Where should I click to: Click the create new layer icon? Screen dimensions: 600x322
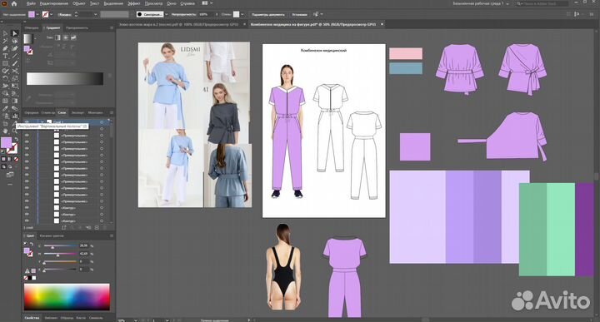coord(97,228)
